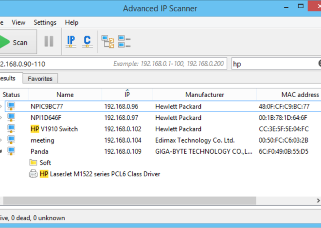Image resolution: width=321 pixels, height=228 pixels.
Task: Select the Soft shared folder
Action: point(45,163)
